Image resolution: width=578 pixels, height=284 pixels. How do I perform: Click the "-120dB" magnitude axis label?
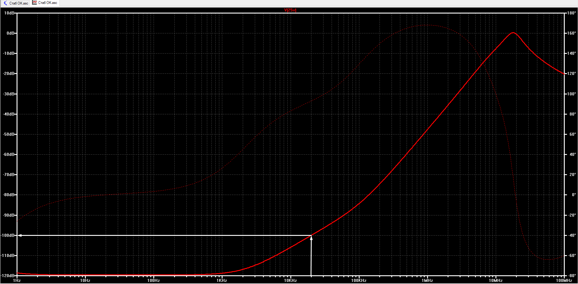click(8, 276)
